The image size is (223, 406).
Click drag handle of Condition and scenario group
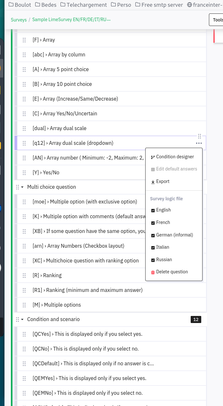coord(17,319)
